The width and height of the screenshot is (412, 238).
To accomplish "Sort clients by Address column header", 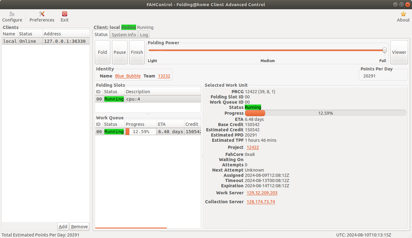I will click(x=66, y=34).
